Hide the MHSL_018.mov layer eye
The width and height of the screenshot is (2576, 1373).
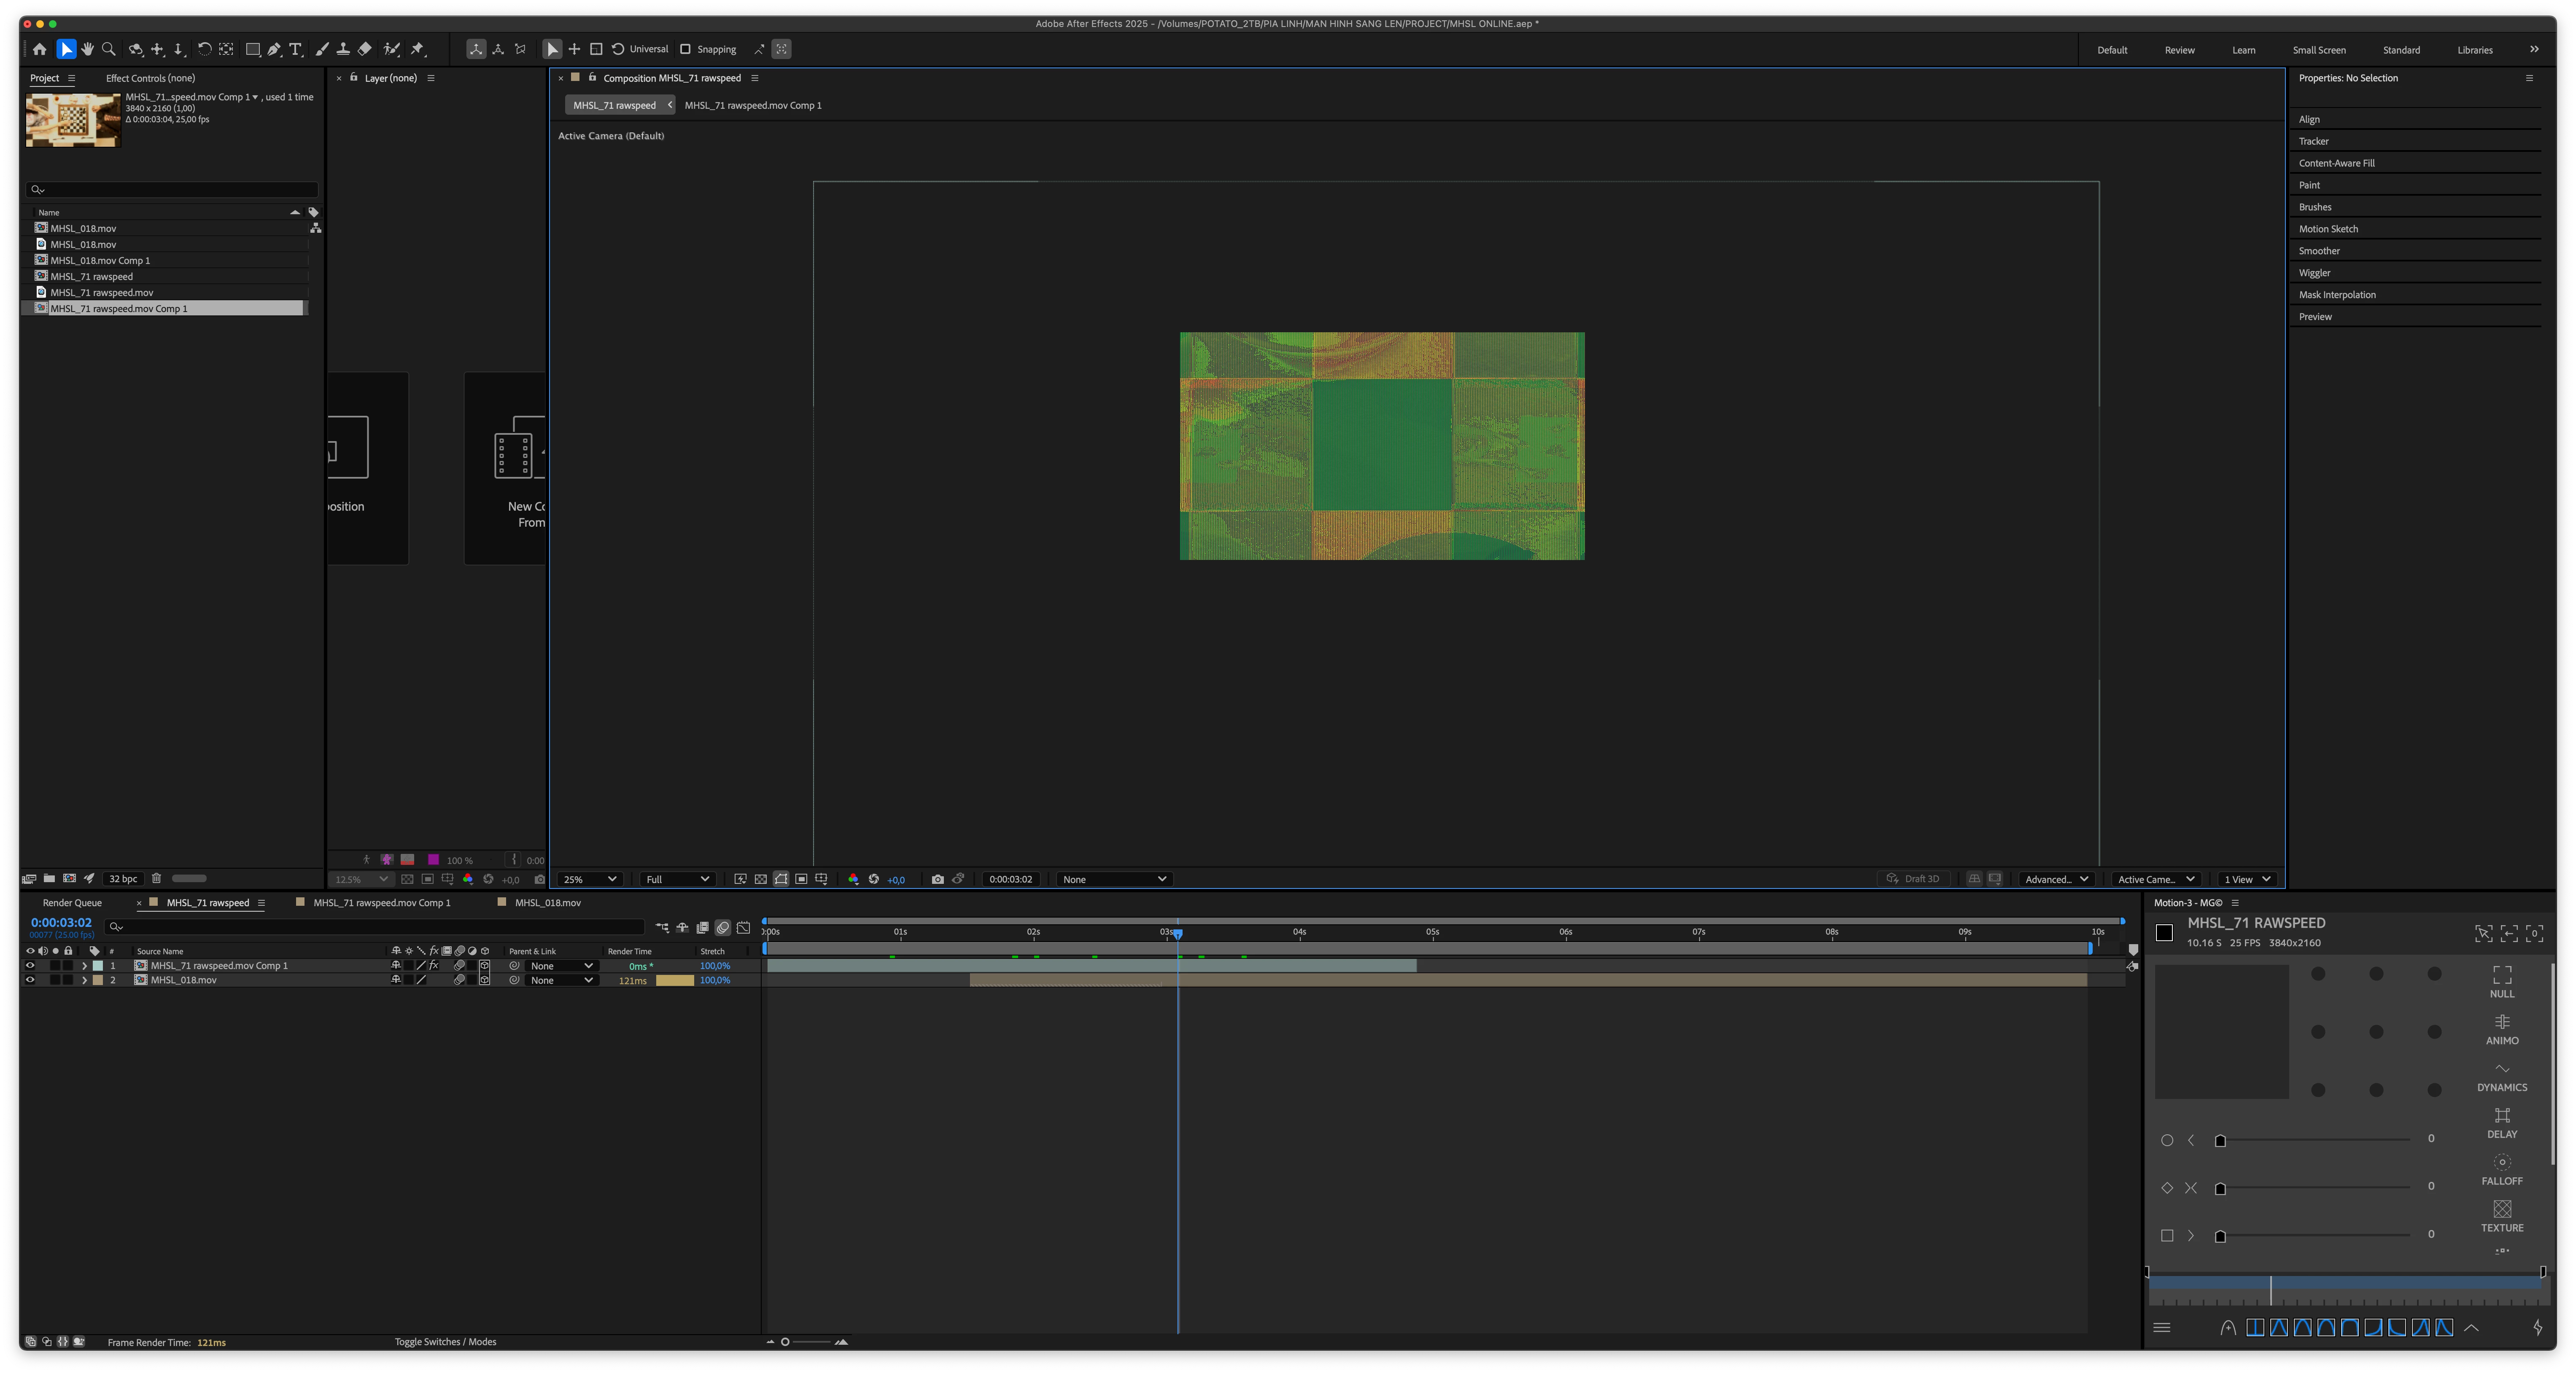click(30, 980)
